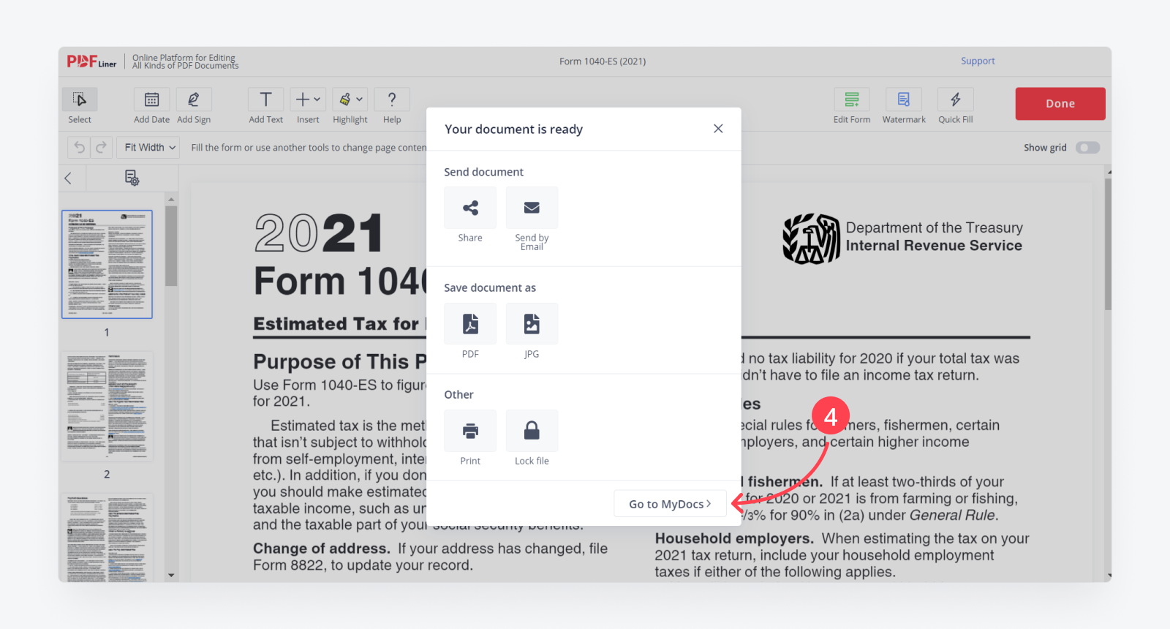Screen dimensions: 1170x629
Task: Click the thumbnail panel scroll down arrow
Action: (x=171, y=576)
